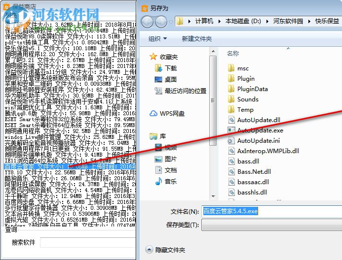The image size is (342, 260).
Task: Expand arrow after 计算机 in breadcrumb
Action: tap(220, 21)
